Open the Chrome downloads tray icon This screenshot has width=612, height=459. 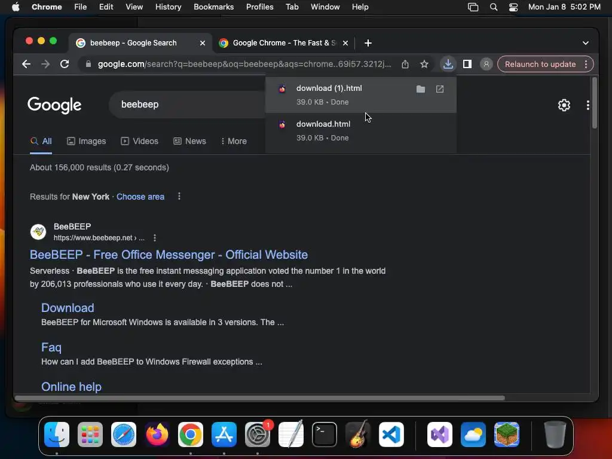(x=448, y=64)
